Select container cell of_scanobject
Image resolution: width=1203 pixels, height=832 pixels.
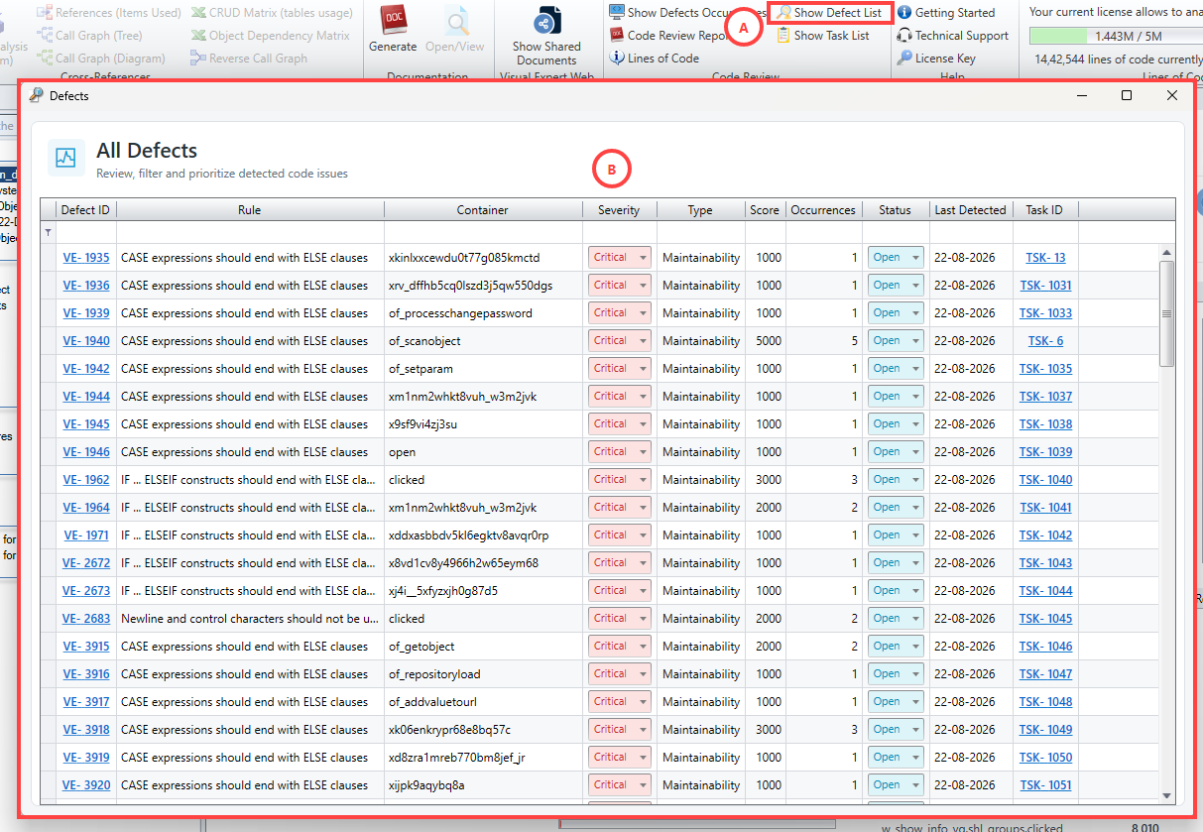point(483,341)
